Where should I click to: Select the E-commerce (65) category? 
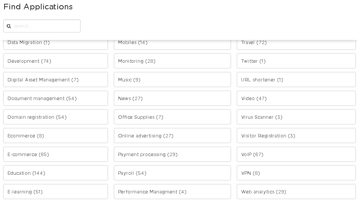click(55, 154)
